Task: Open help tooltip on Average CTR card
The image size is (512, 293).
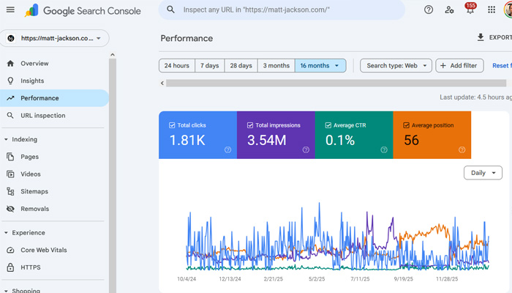Action: click(x=384, y=149)
